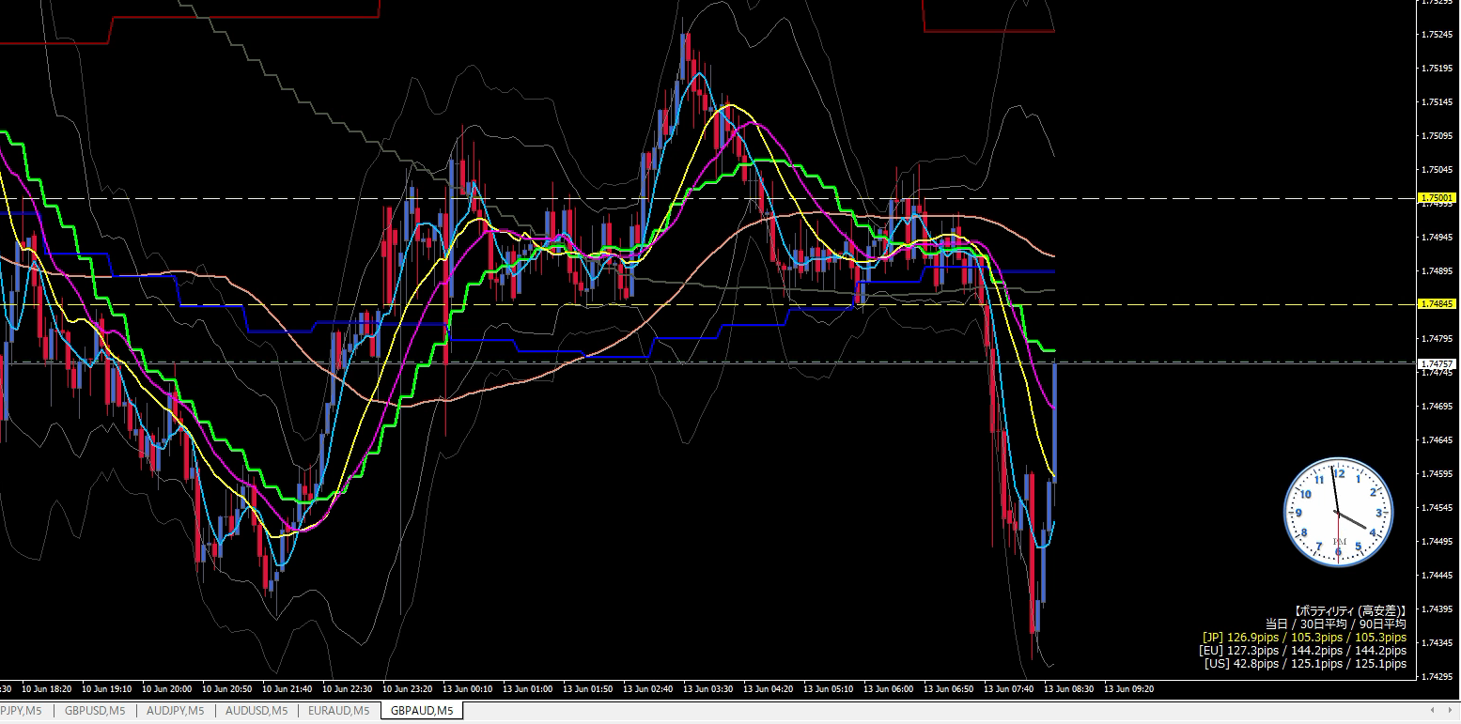Click the 1.74695 value on the price scale
This screenshot has height=724, width=1461.
[1438, 407]
